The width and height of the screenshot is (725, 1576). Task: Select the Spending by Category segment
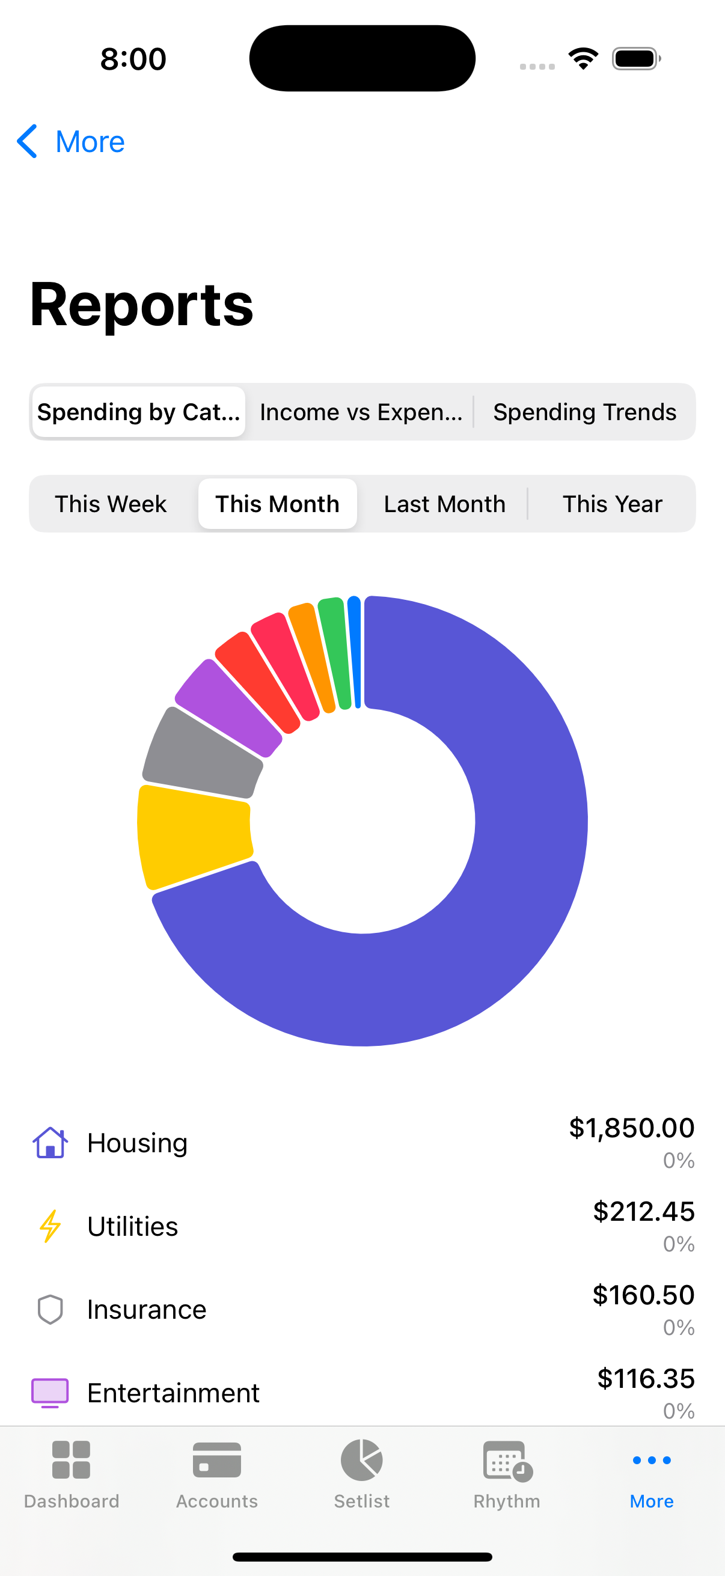click(139, 412)
